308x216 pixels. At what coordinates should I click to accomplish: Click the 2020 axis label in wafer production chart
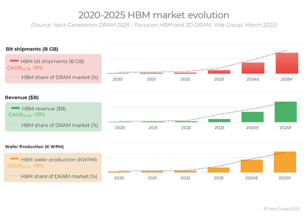[119, 177]
